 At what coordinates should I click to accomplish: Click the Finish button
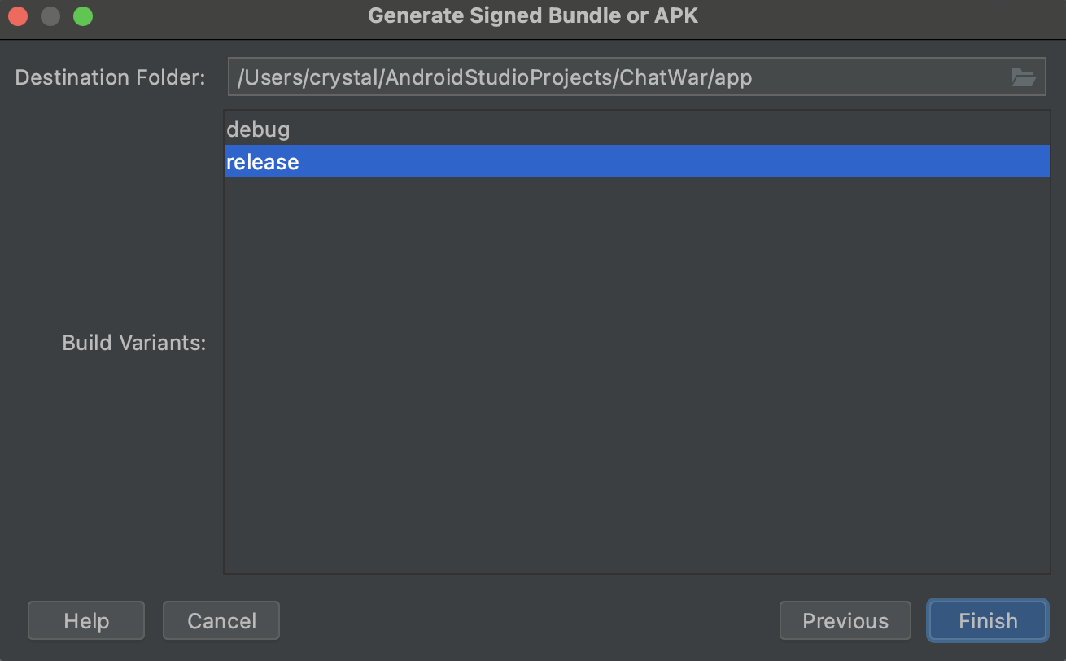tap(988, 621)
